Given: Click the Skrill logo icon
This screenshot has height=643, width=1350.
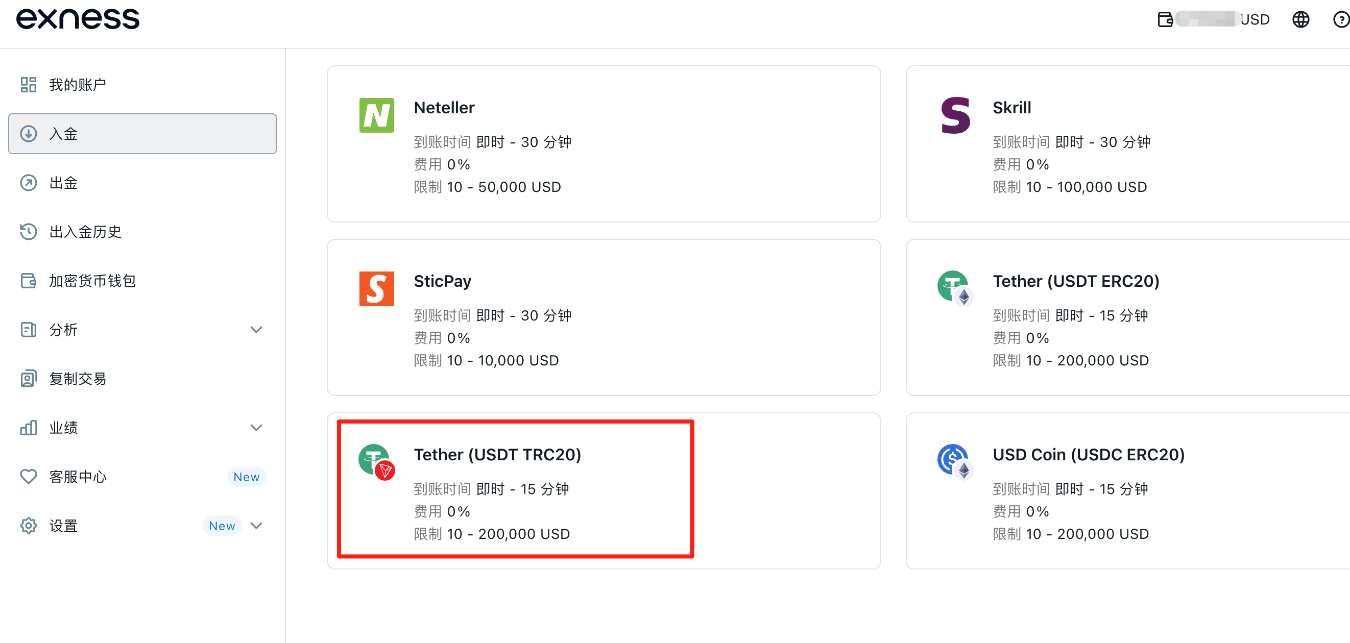Looking at the screenshot, I should (955, 115).
